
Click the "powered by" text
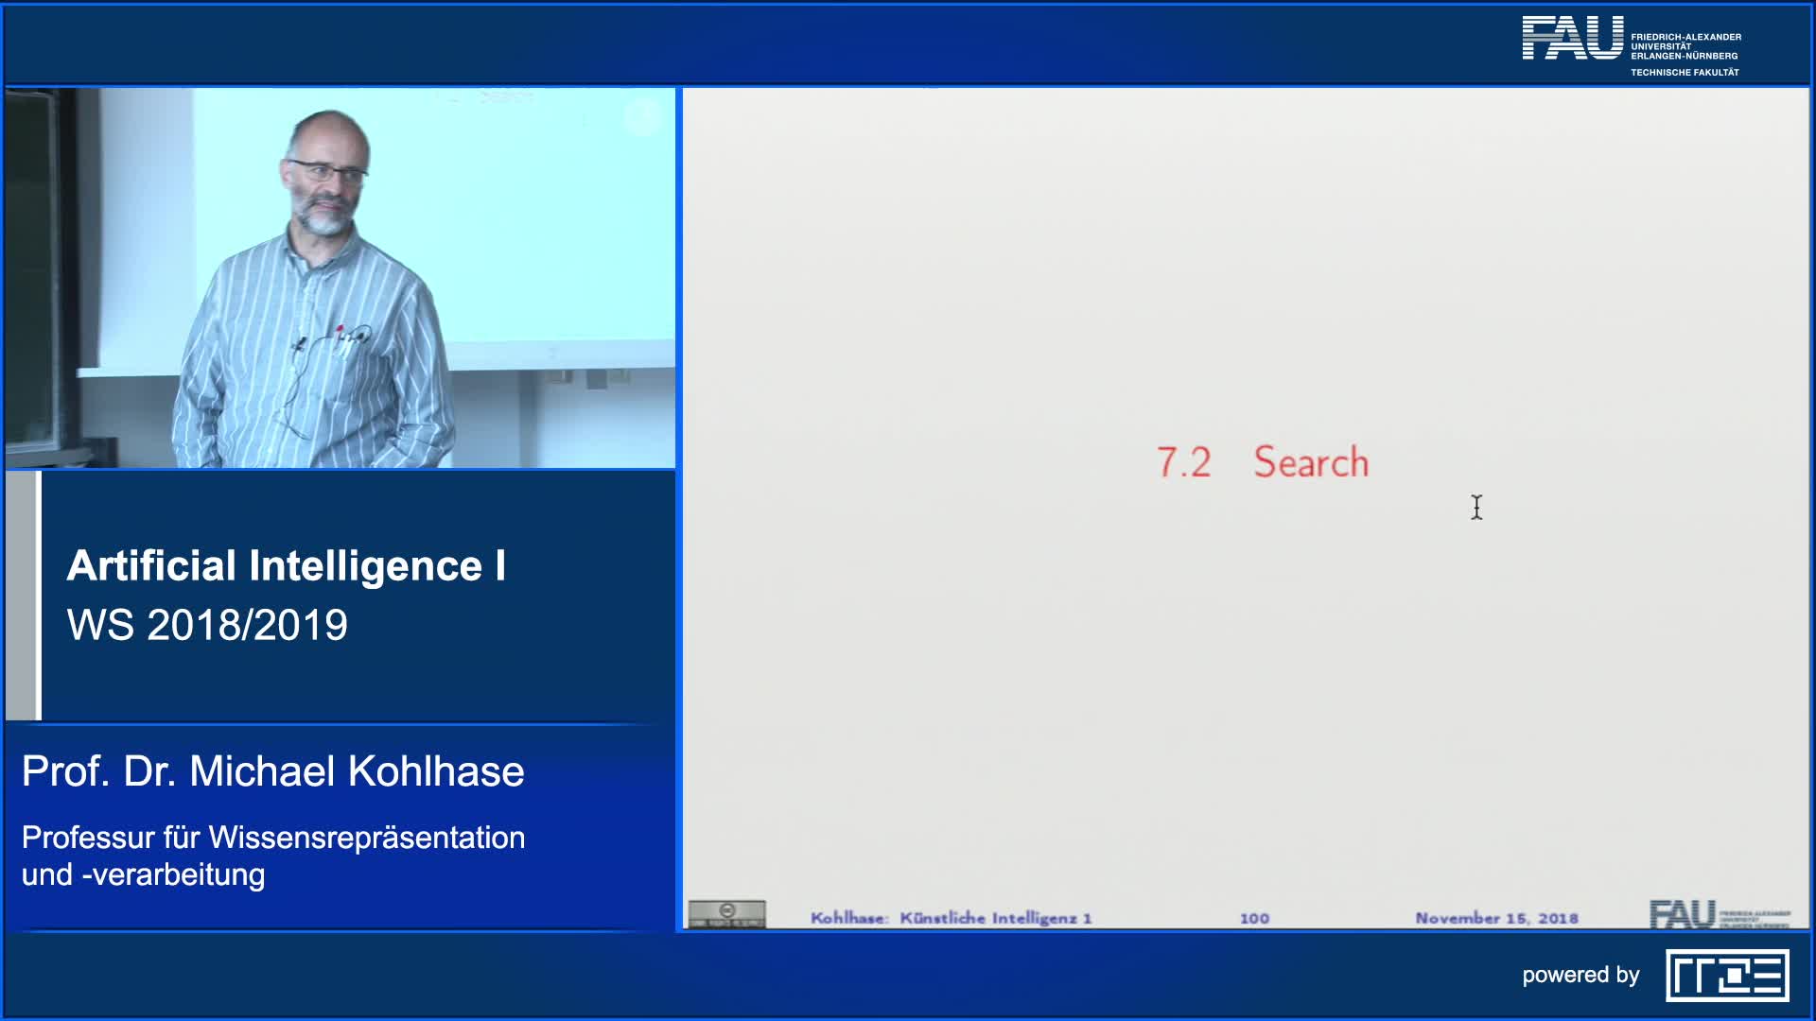1580,975
